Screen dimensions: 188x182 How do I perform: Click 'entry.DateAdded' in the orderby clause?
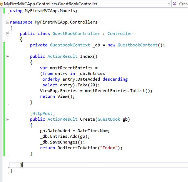tap(81, 79)
